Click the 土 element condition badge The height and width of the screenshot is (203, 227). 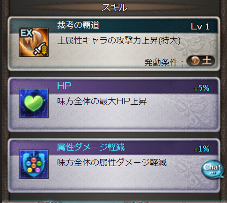coord(201,61)
